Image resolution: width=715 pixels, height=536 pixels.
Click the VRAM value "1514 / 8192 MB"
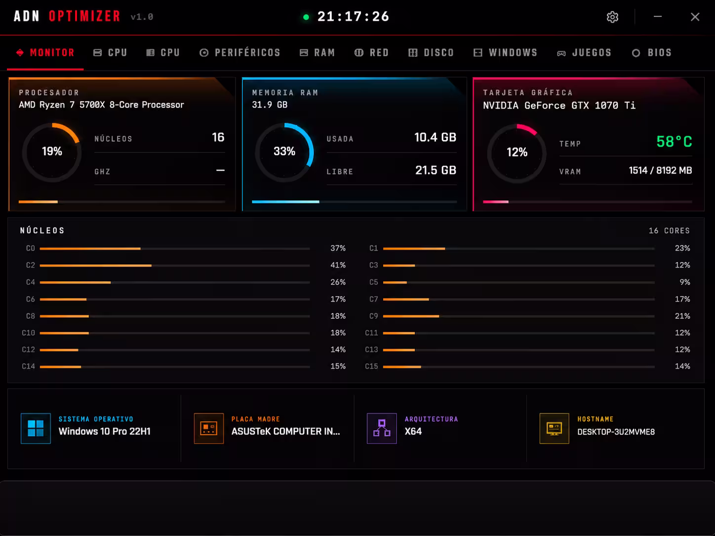[660, 170]
